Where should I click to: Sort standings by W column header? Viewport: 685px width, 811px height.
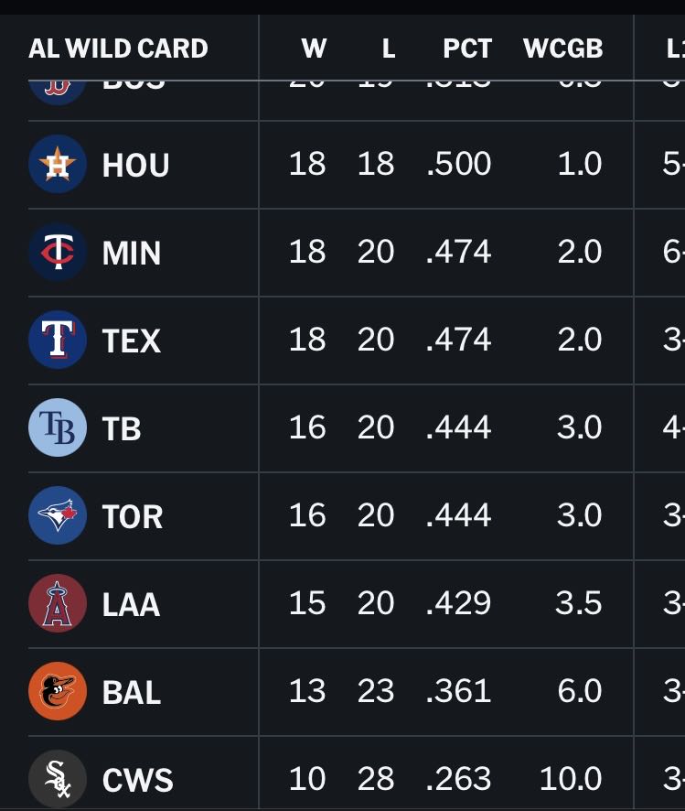[x=314, y=49]
